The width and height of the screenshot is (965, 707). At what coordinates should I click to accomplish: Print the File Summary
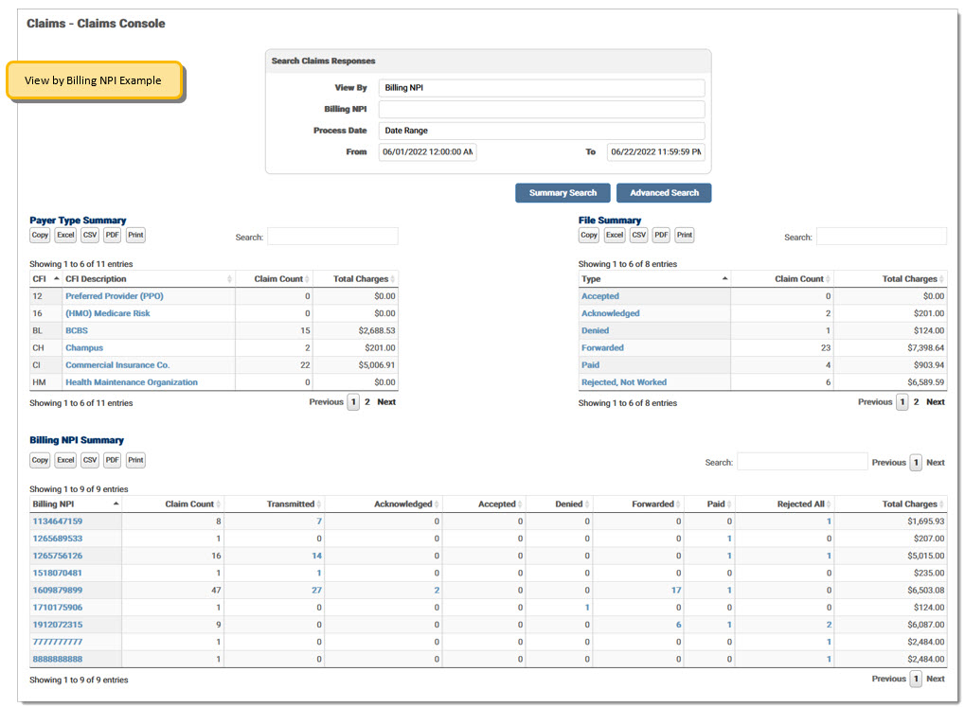pos(685,235)
